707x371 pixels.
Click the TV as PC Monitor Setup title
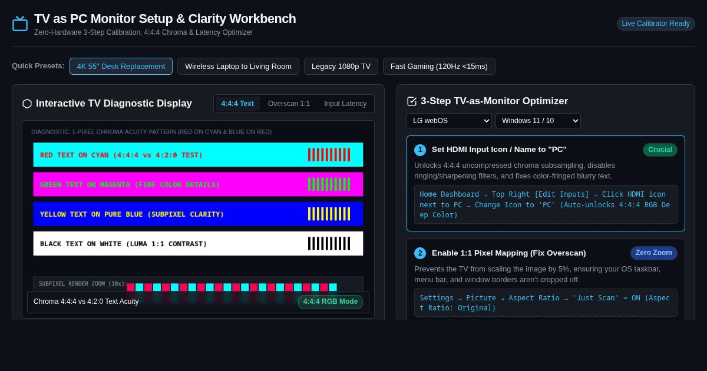165,19
